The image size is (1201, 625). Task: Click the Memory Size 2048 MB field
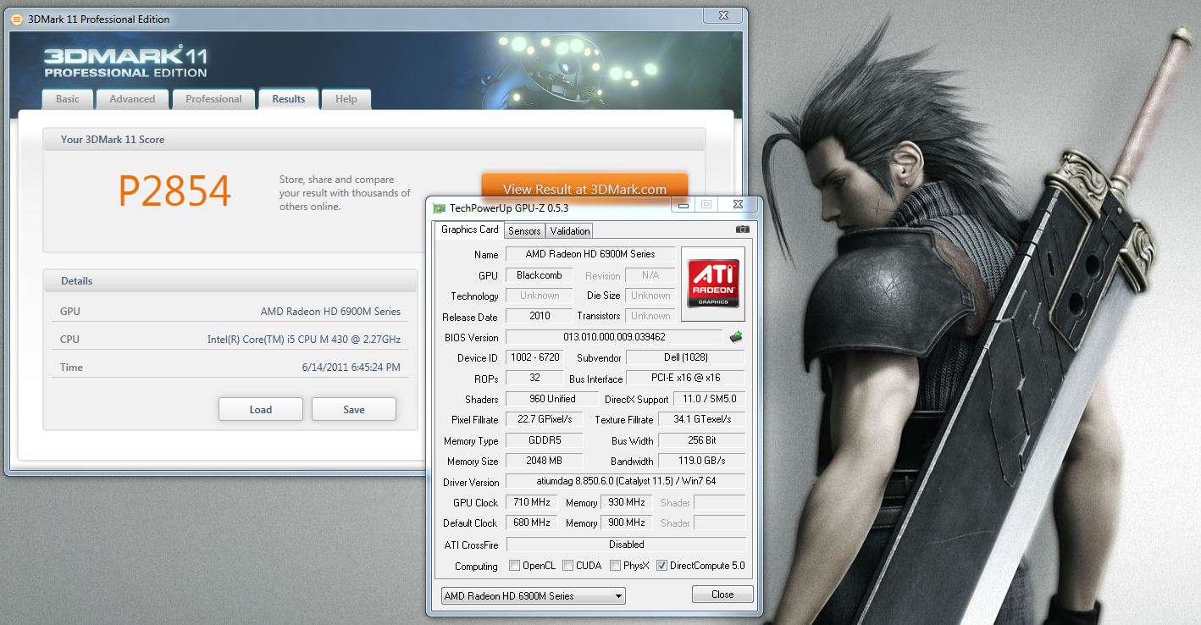pyautogui.click(x=544, y=461)
